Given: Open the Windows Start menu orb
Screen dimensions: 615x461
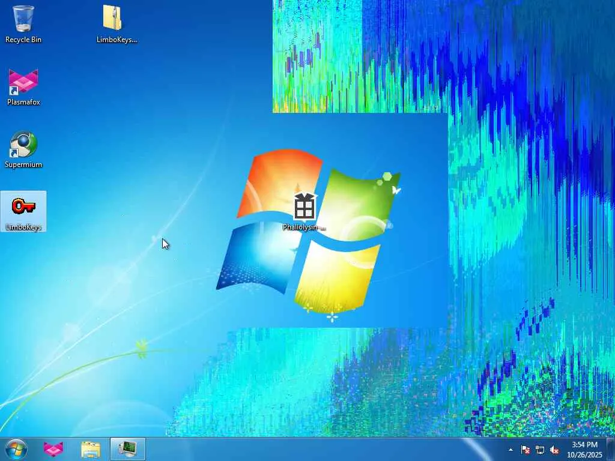Looking at the screenshot, I should point(16,449).
